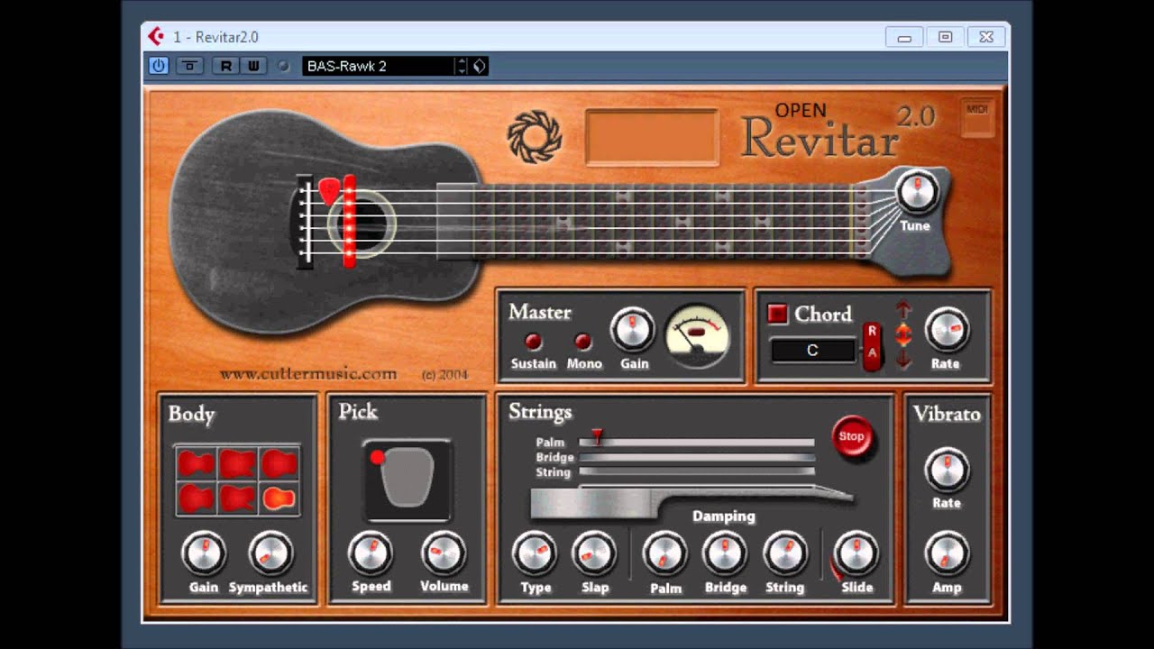Adjust the Master Gain knob

[x=633, y=330]
